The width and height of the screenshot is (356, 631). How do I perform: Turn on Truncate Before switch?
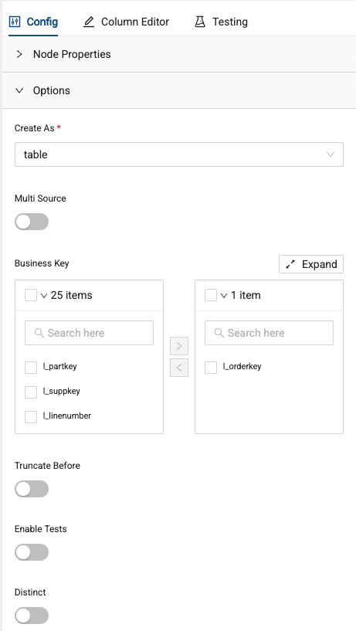(32, 489)
